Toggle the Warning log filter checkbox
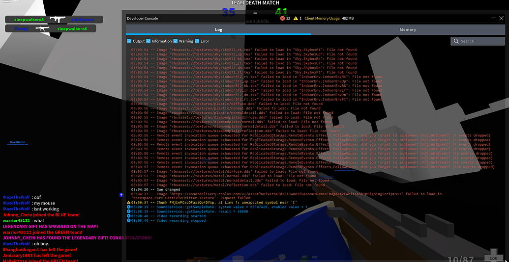The height and width of the screenshot is (262, 509). 175,41
